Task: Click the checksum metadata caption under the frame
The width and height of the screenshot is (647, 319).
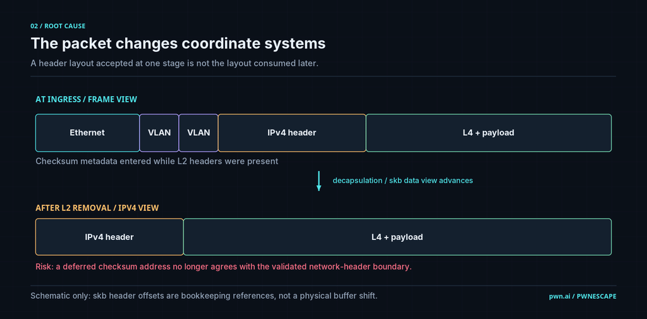Action: pos(157,161)
